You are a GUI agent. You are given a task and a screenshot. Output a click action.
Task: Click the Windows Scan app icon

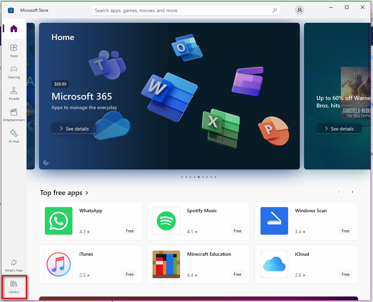pos(274,221)
